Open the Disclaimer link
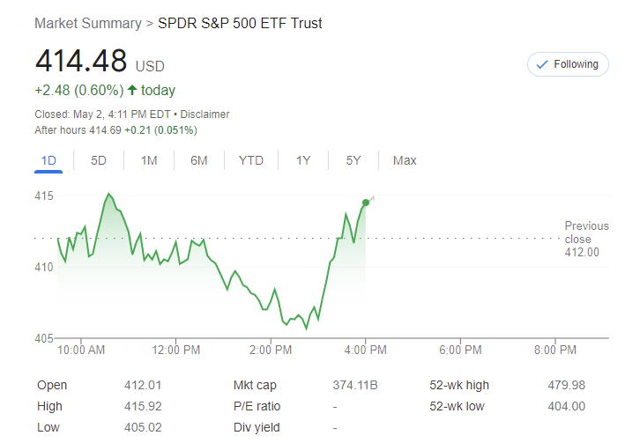625x443 pixels. click(205, 114)
